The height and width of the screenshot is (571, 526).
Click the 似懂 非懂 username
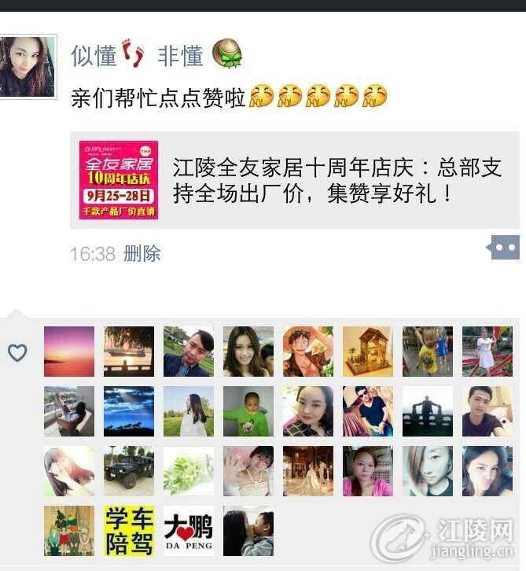coord(157,56)
